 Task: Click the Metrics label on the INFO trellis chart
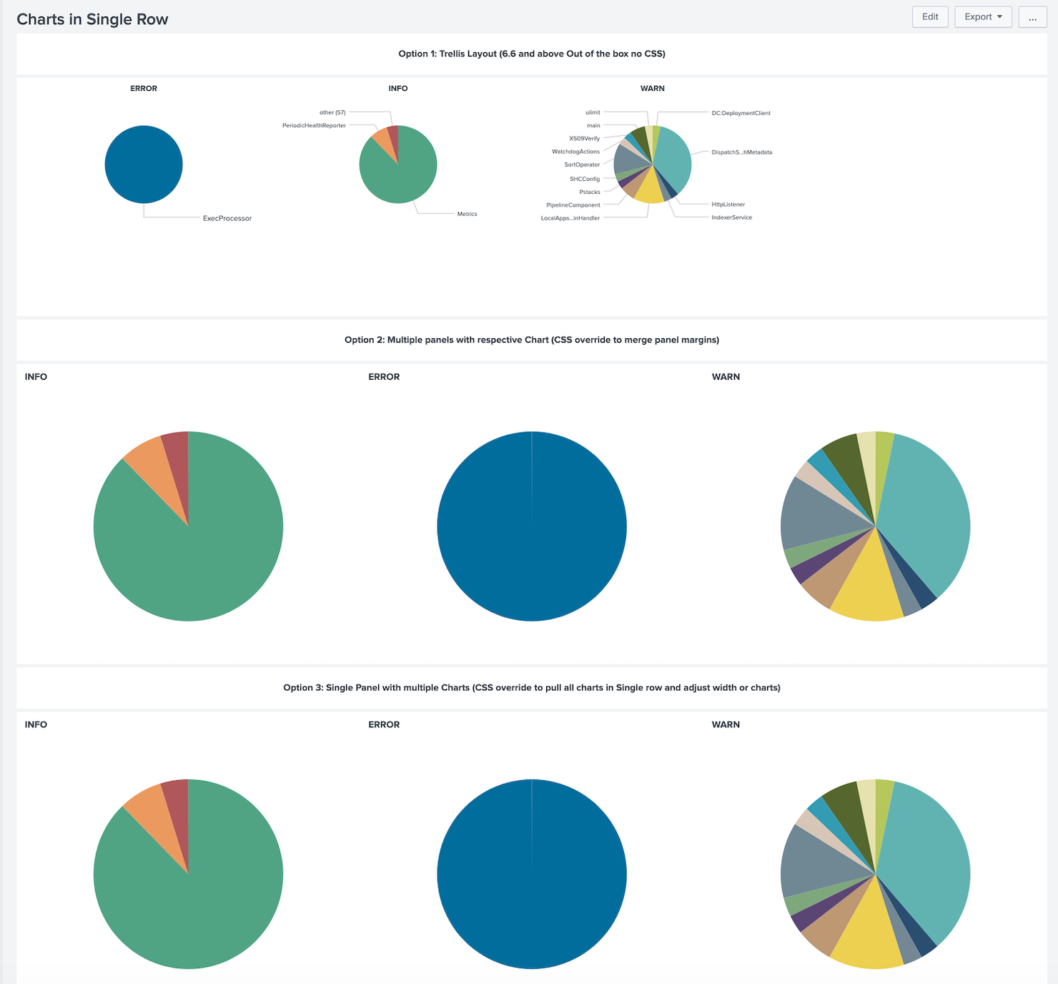pyautogui.click(x=467, y=213)
